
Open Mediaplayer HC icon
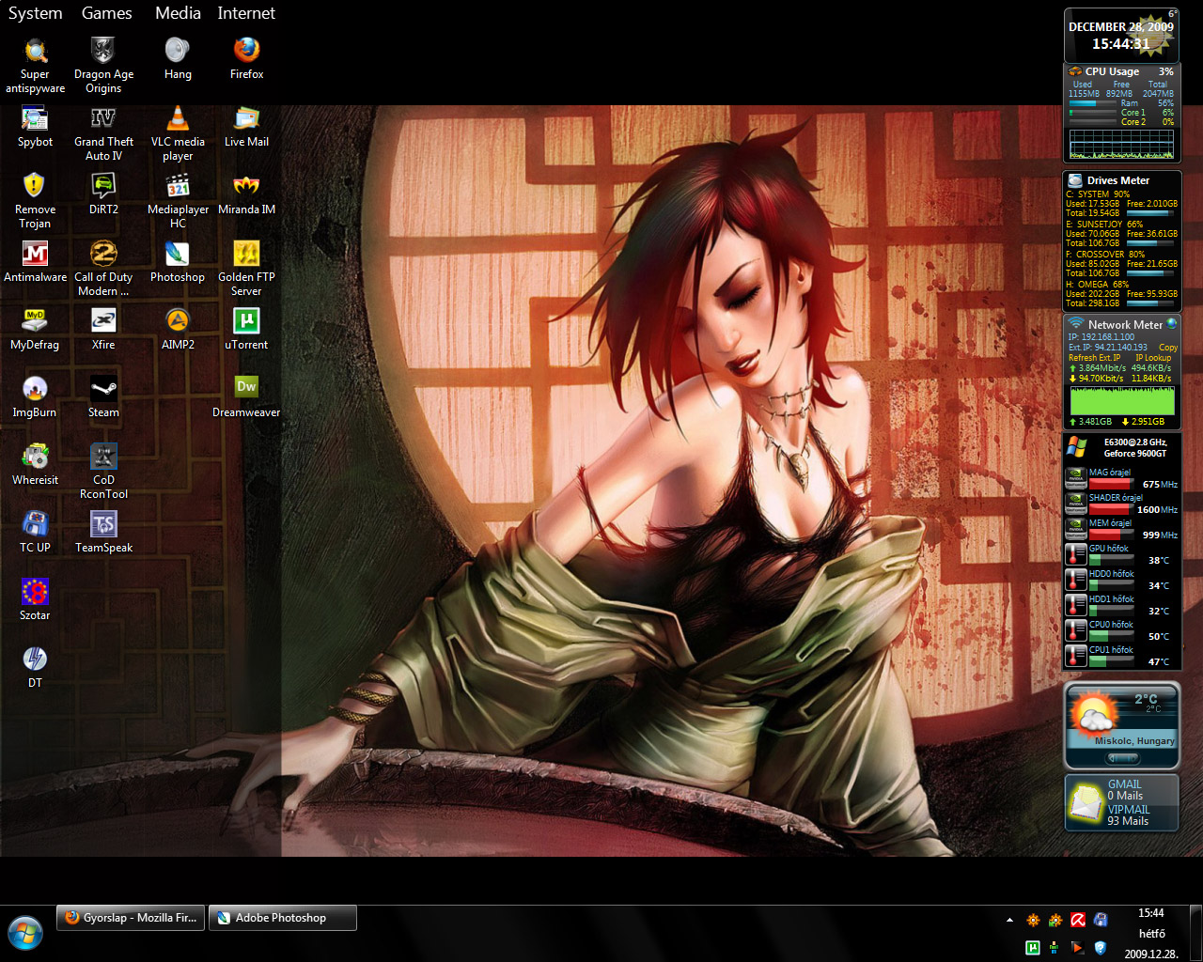pyautogui.click(x=178, y=200)
